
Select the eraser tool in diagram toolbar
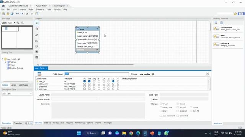click(37, 35)
